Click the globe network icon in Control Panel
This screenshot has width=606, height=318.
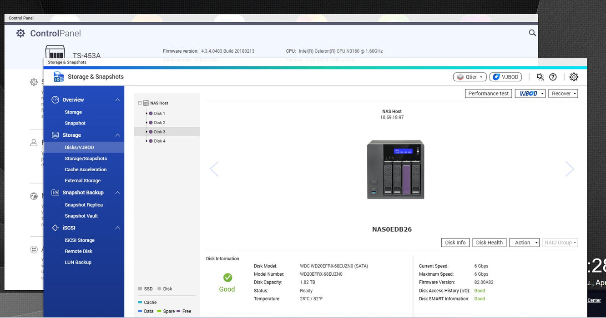pos(34,196)
